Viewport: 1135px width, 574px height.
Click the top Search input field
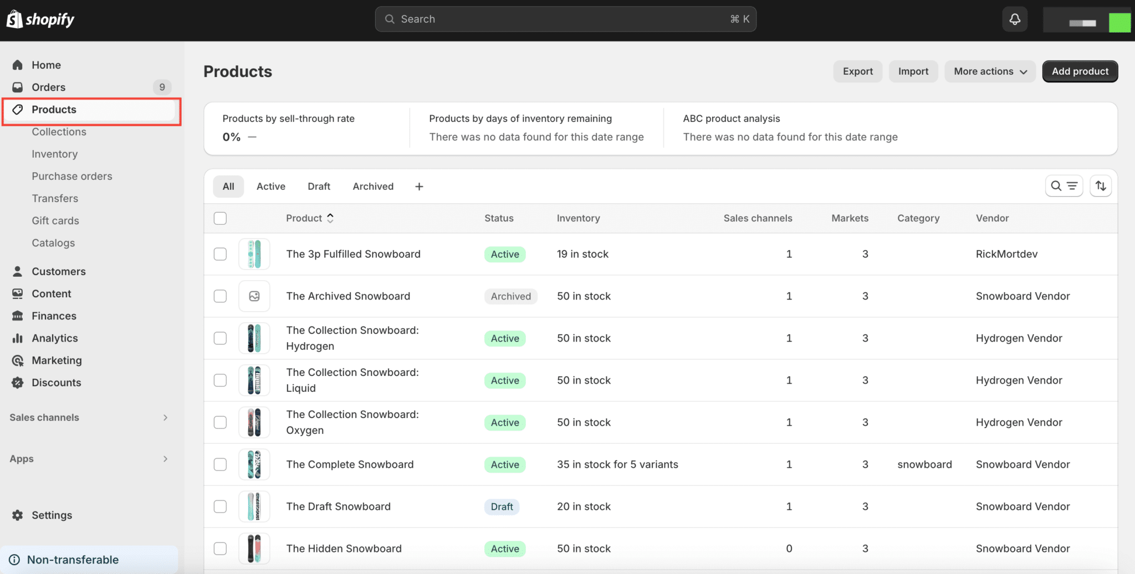click(565, 19)
